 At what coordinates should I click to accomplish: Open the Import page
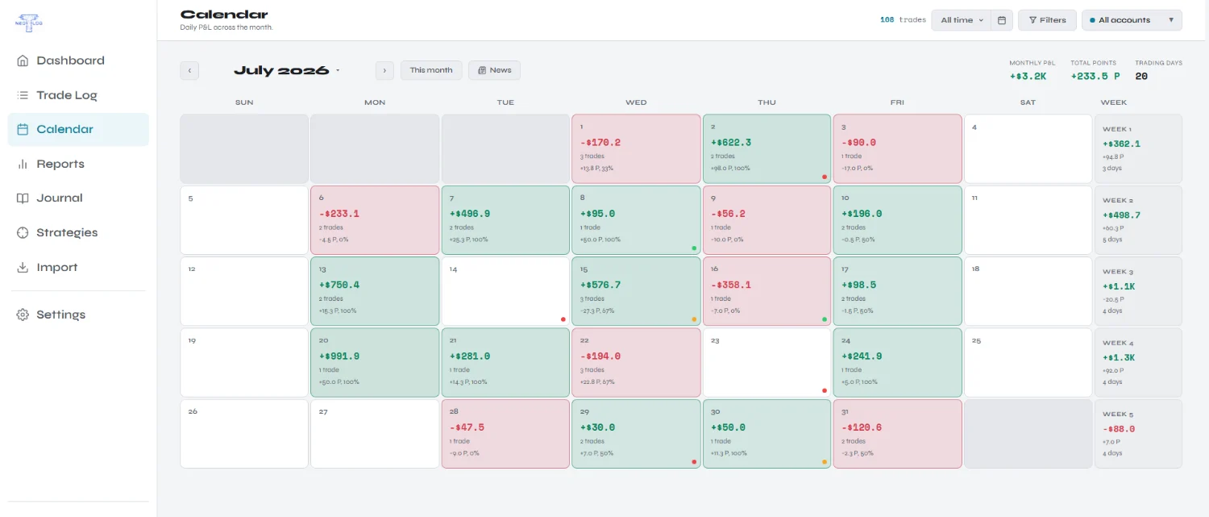click(x=78, y=267)
